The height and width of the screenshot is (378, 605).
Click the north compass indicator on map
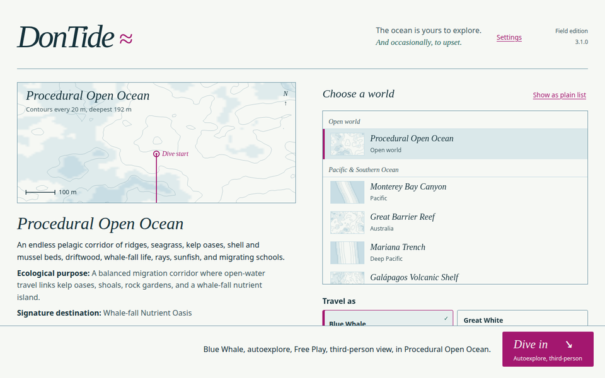285,98
